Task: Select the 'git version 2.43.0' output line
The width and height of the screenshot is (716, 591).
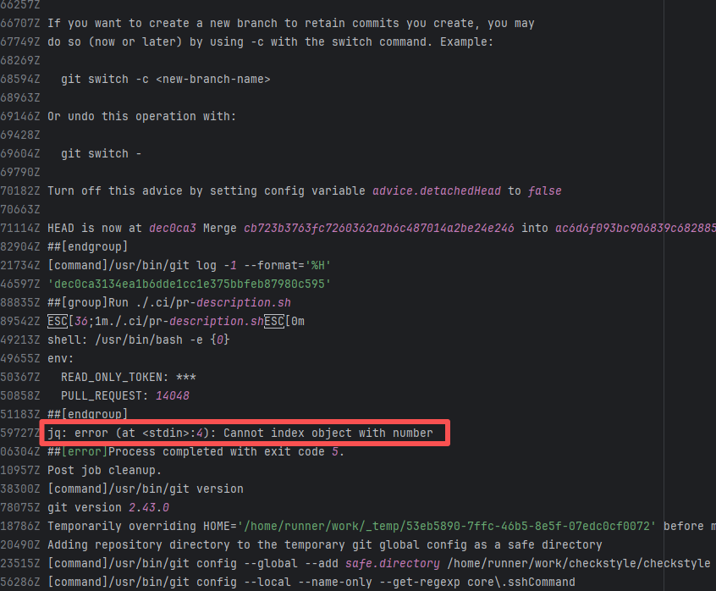Action: pos(108,507)
